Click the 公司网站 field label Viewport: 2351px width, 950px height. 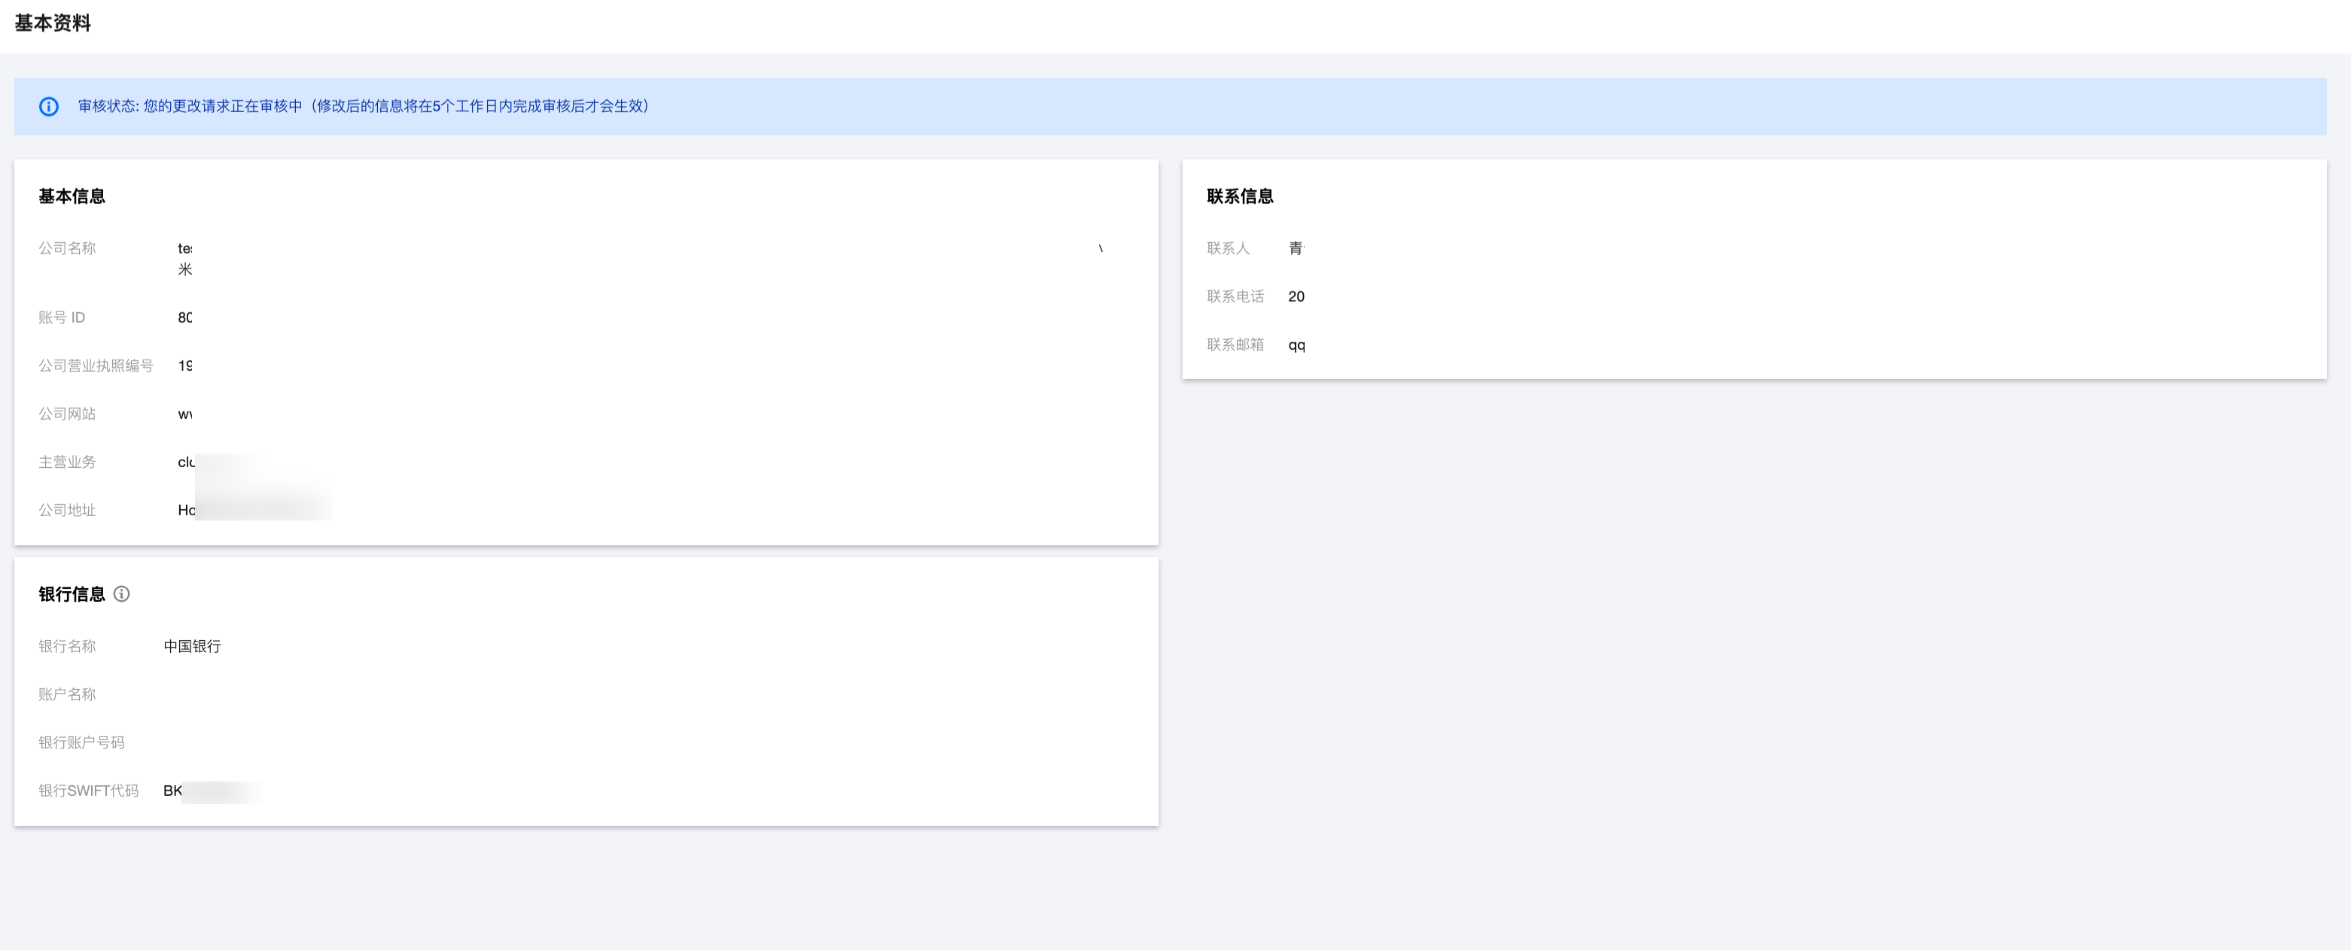coord(67,414)
